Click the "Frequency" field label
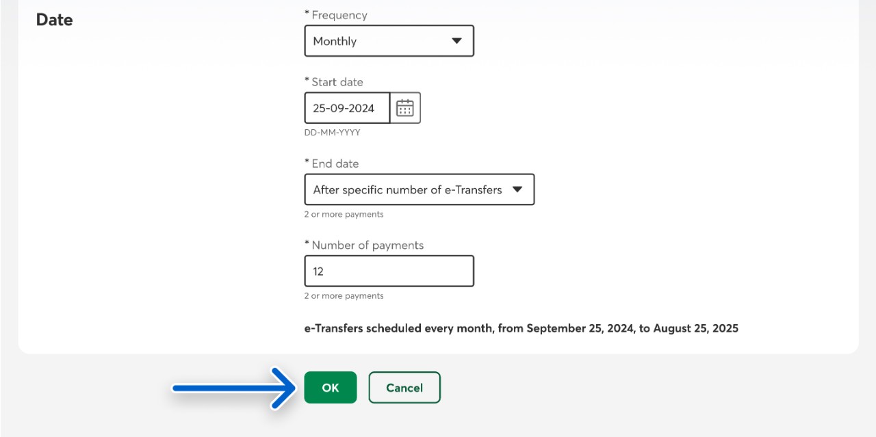The height and width of the screenshot is (437, 876). tap(339, 15)
